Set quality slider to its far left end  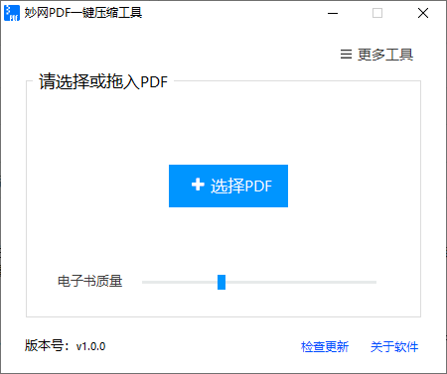click(144, 282)
